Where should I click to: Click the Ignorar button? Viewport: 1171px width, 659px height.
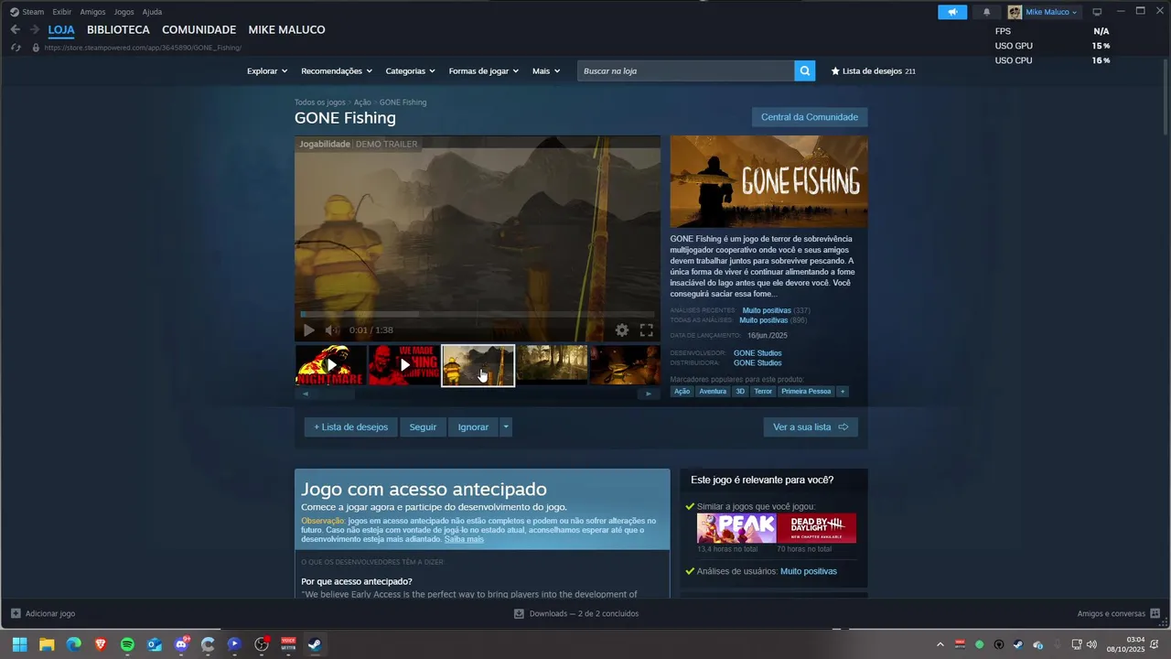(x=473, y=427)
